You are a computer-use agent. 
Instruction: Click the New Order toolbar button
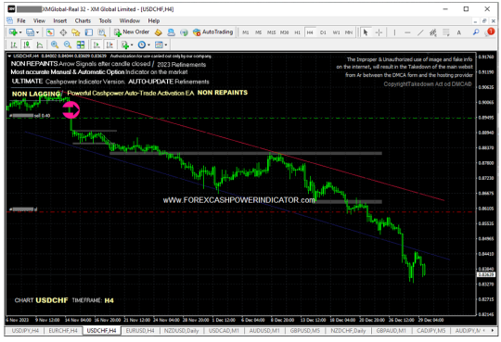pos(132,32)
